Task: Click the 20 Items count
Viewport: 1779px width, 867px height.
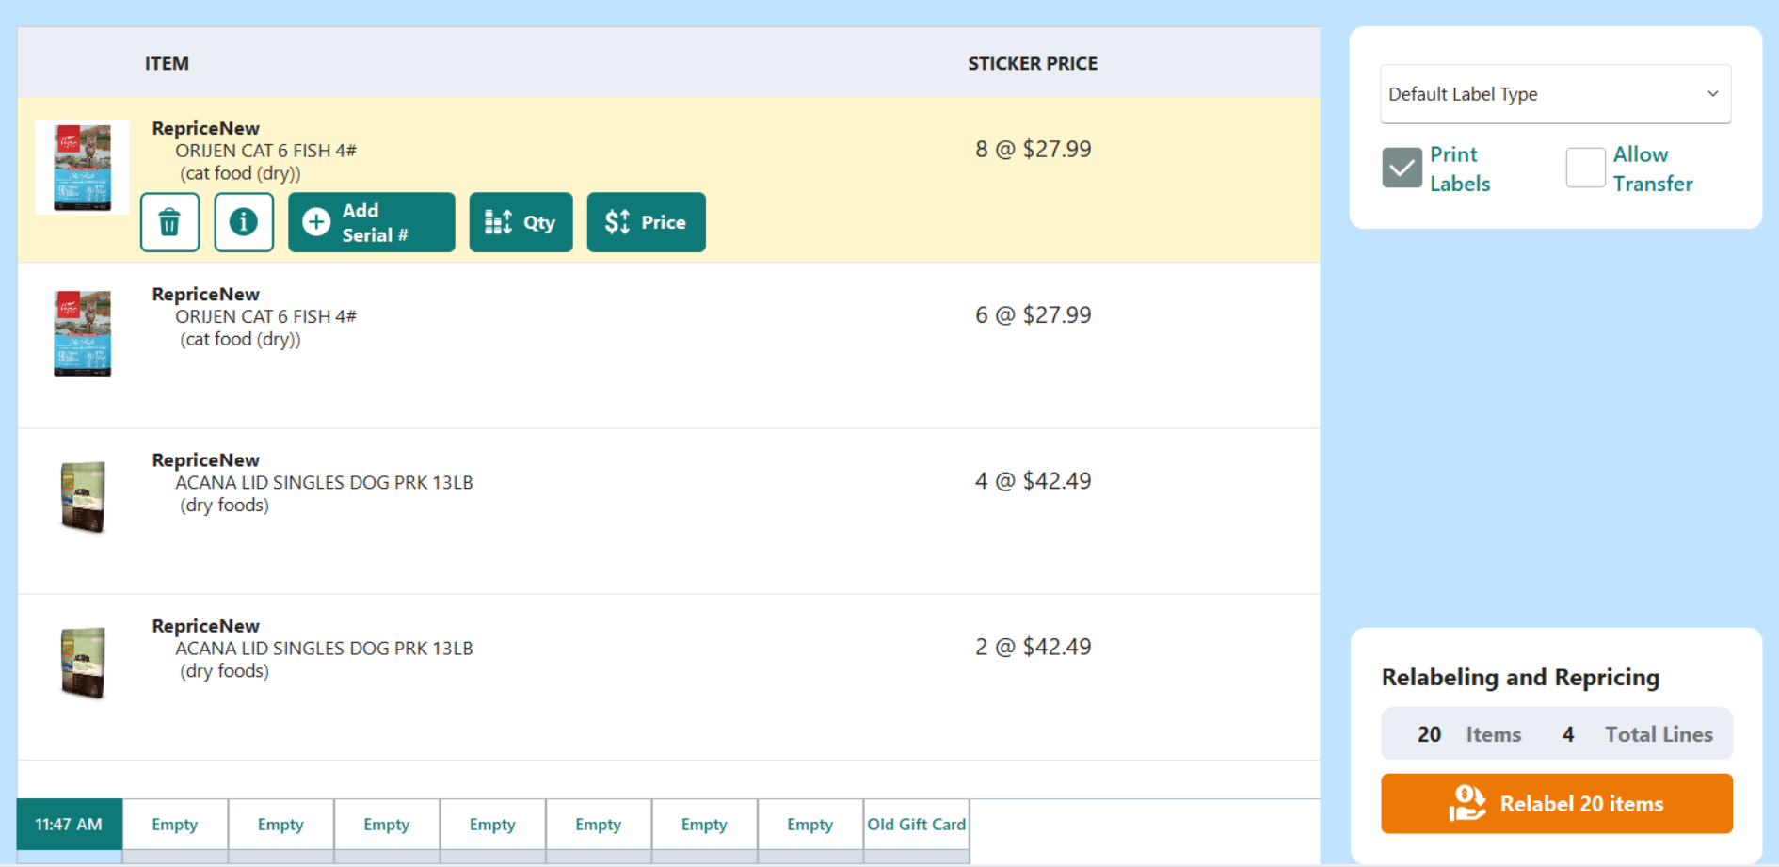Action: (1468, 734)
